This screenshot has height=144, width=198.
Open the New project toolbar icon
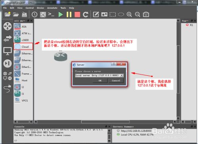point(8,14)
